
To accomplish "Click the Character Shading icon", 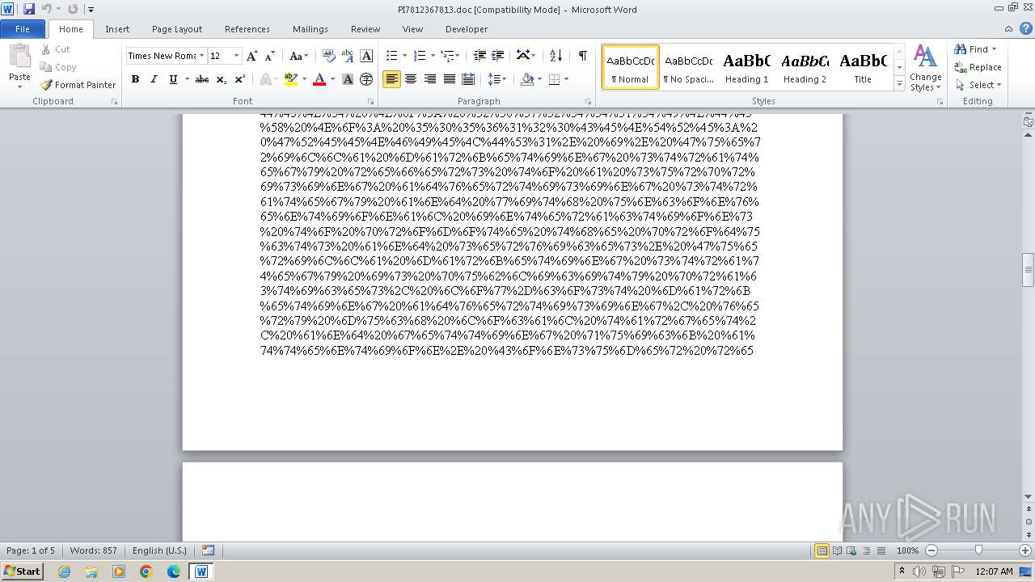I will tap(348, 79).
